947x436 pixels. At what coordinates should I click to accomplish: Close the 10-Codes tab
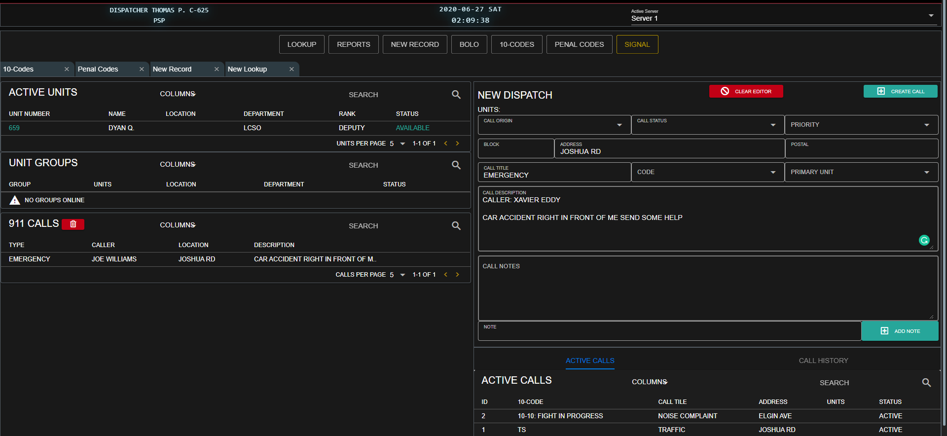67,69
